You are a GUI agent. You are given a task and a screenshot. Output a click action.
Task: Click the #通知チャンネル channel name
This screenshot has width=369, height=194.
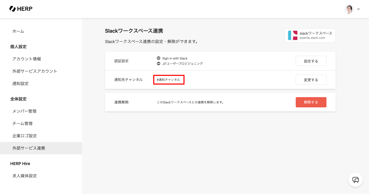(169, 80)
